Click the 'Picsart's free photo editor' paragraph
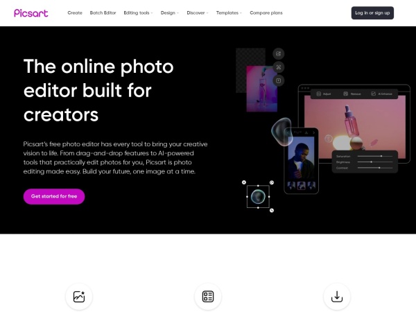 [x=115, y=158]
